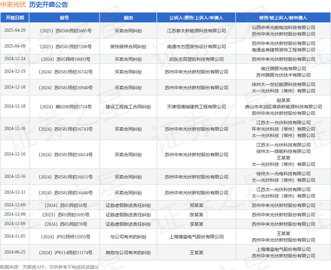Click defendant 环宇光伏科技（常州）有限公司
This screenshot has height=270, width=331.
[283, 129]
